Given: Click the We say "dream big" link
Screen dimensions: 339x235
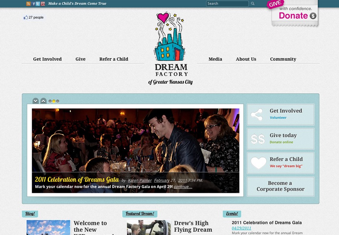Looking at the screenshot, I should click(286, 166).
